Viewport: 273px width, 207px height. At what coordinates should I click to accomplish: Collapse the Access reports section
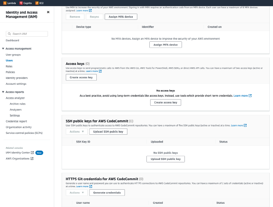point(3,92)
